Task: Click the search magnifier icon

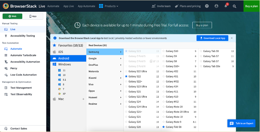Action: (235, 6)
